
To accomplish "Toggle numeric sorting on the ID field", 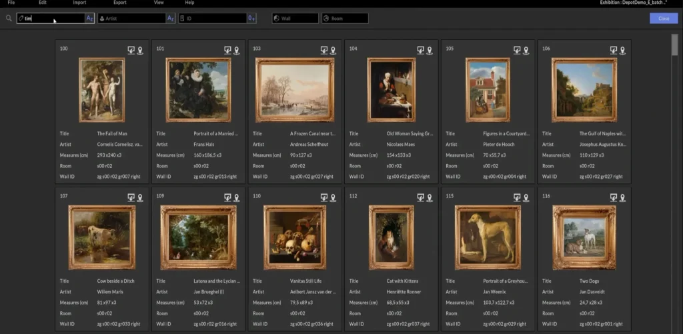I will pos(251,18).
